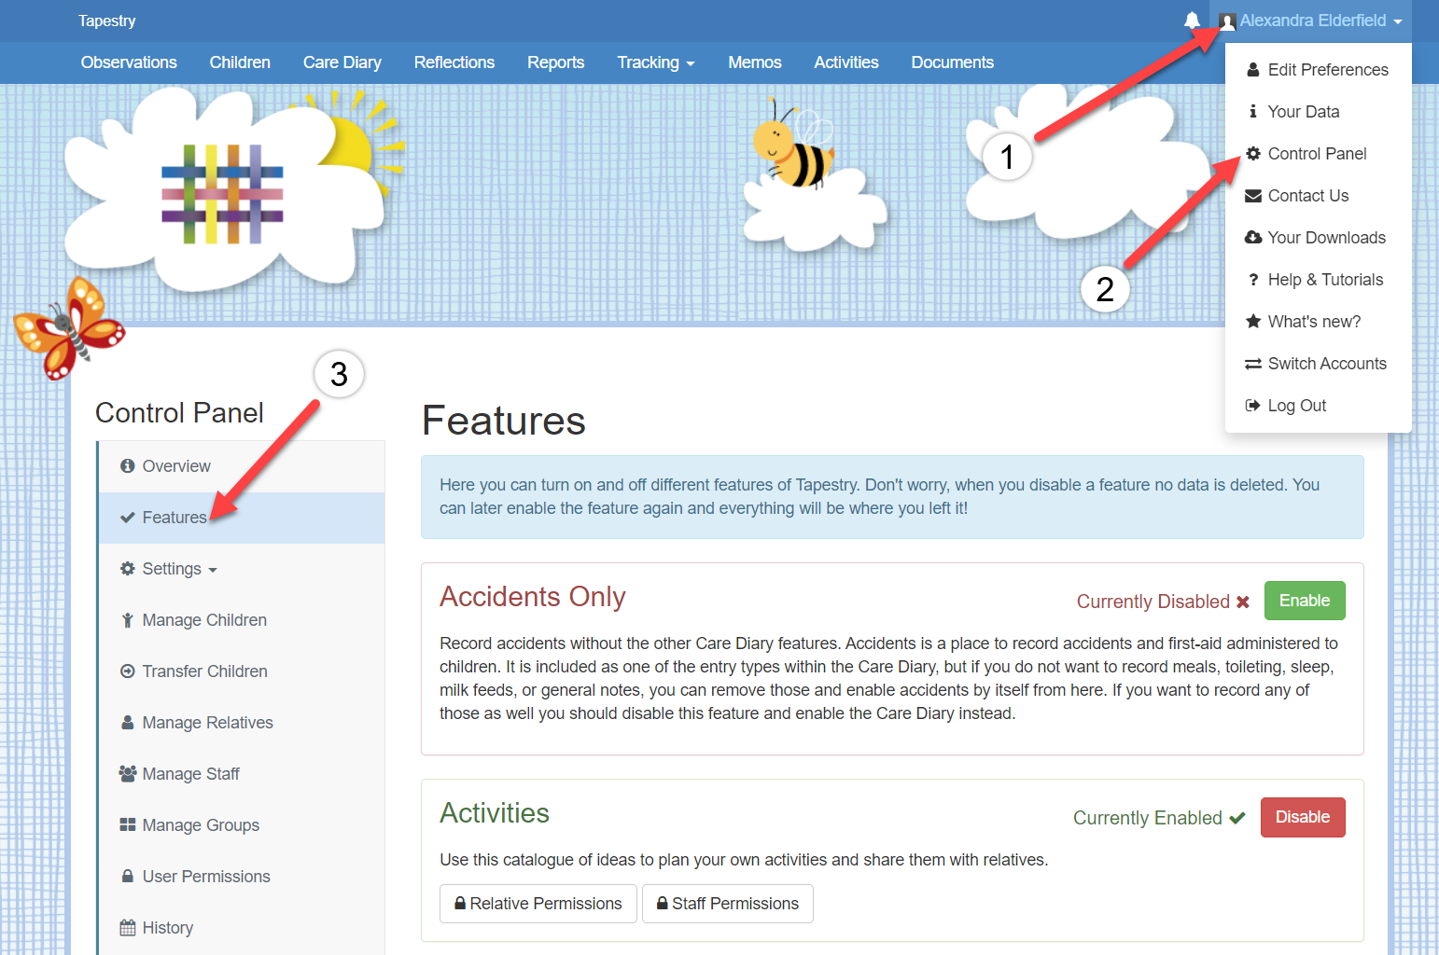Click the padlock icon on Relative Permissions button

(460, 904)
